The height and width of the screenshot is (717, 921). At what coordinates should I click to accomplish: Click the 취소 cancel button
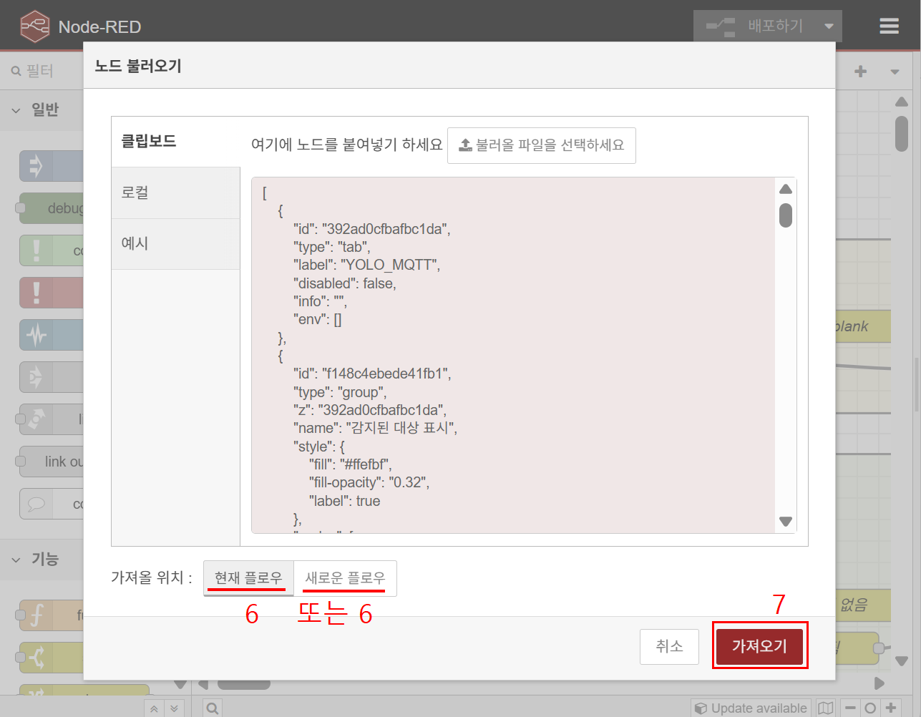[669, 646]
